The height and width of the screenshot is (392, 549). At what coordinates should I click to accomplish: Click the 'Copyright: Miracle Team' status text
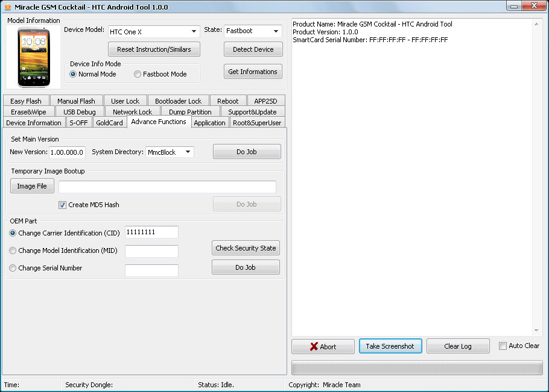point(324,385)
